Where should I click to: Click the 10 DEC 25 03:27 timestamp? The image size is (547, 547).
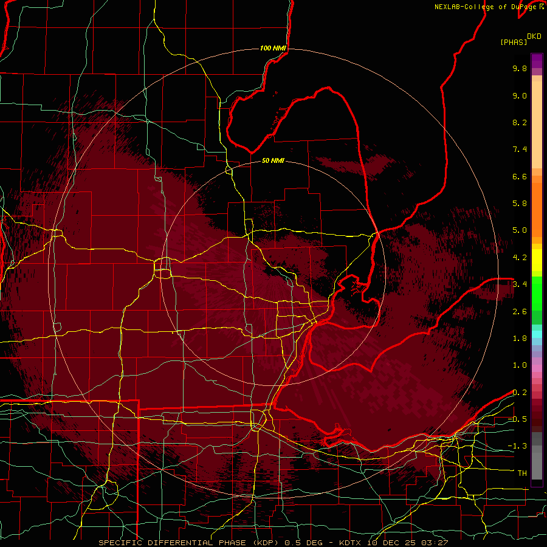407,543
